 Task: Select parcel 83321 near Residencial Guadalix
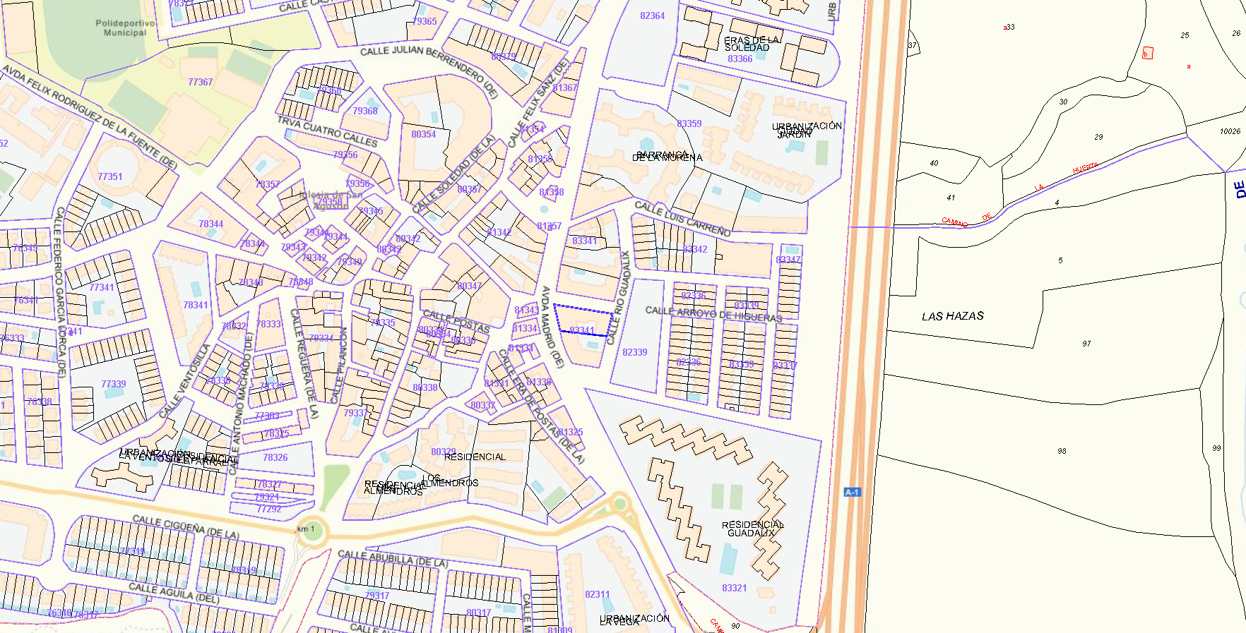pos(734,588)
